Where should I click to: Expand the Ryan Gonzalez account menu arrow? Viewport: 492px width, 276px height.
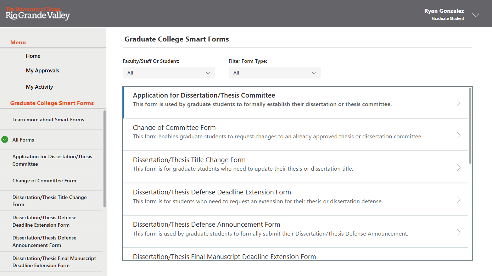coord(476,15)
